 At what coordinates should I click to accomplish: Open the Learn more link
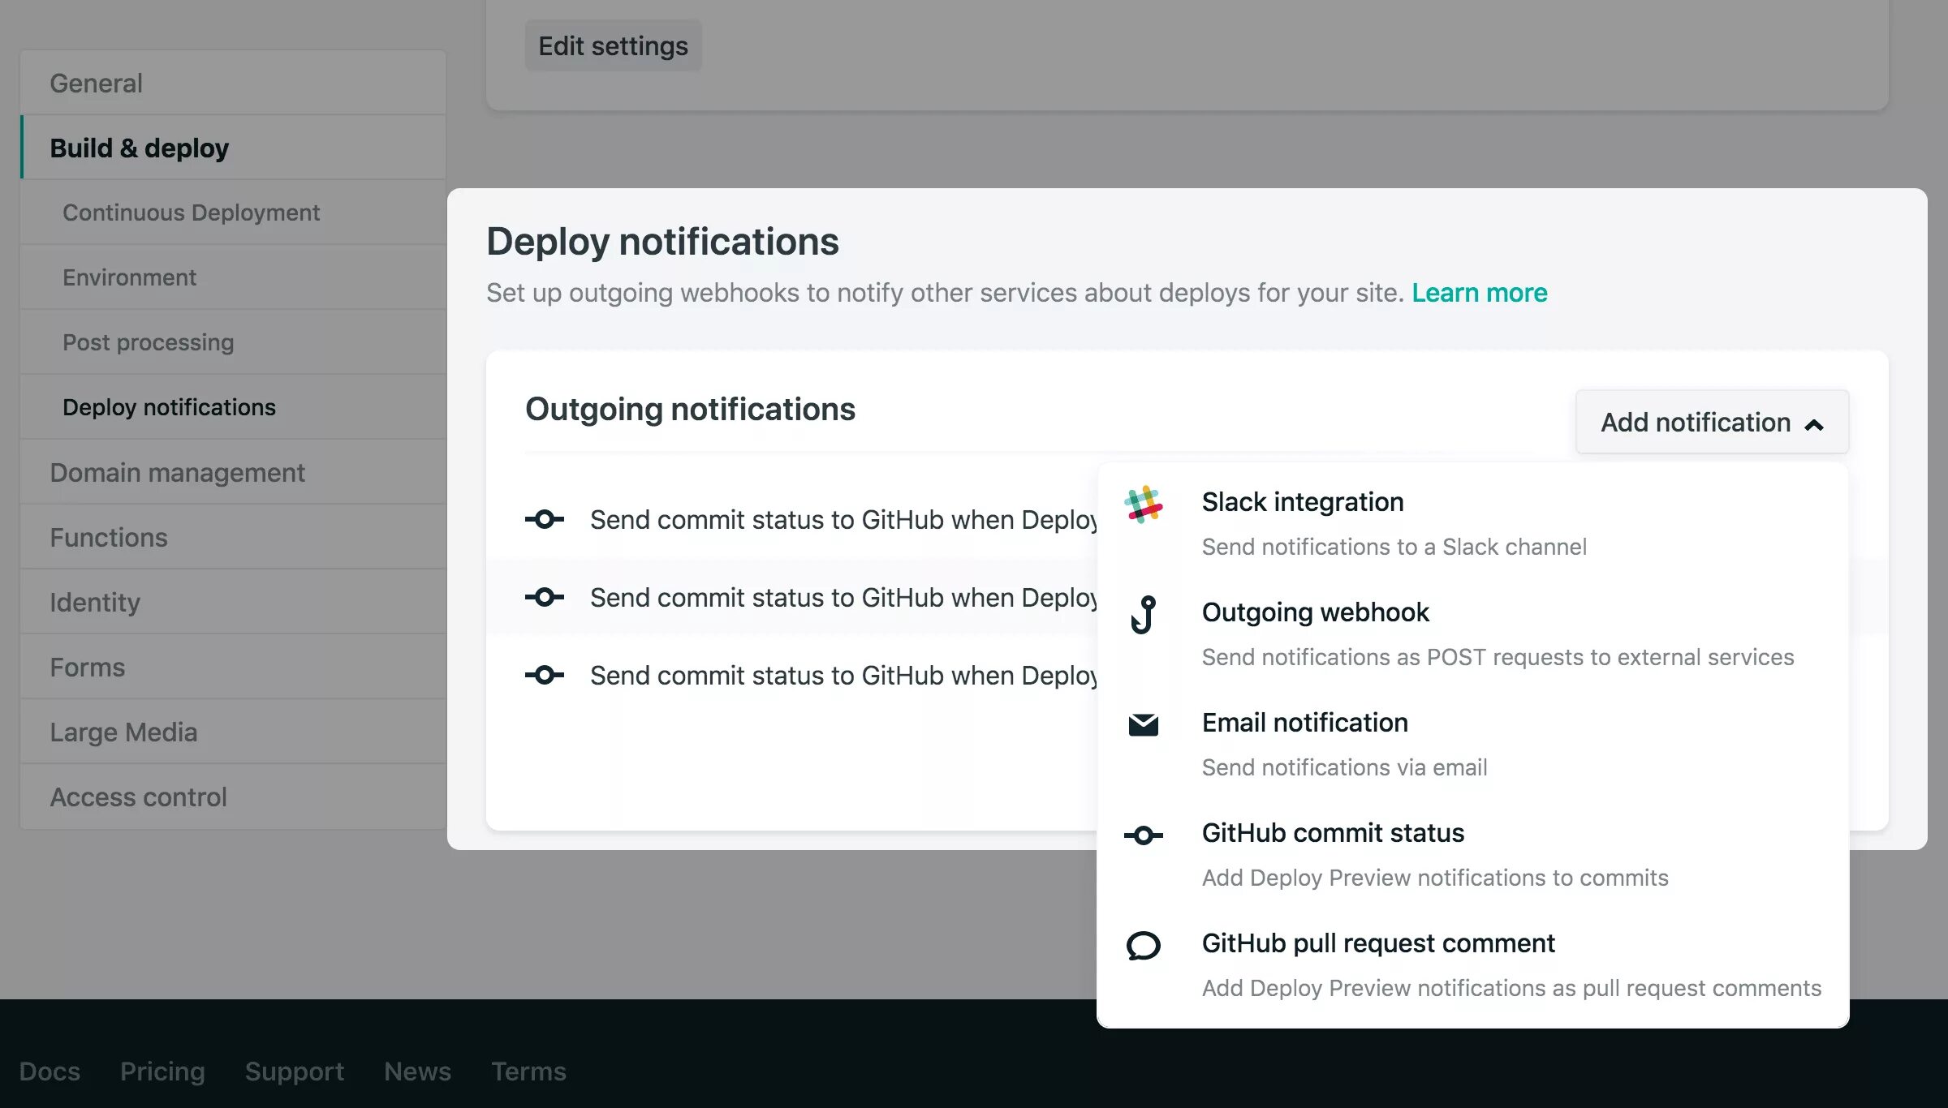coord(1479,293)
